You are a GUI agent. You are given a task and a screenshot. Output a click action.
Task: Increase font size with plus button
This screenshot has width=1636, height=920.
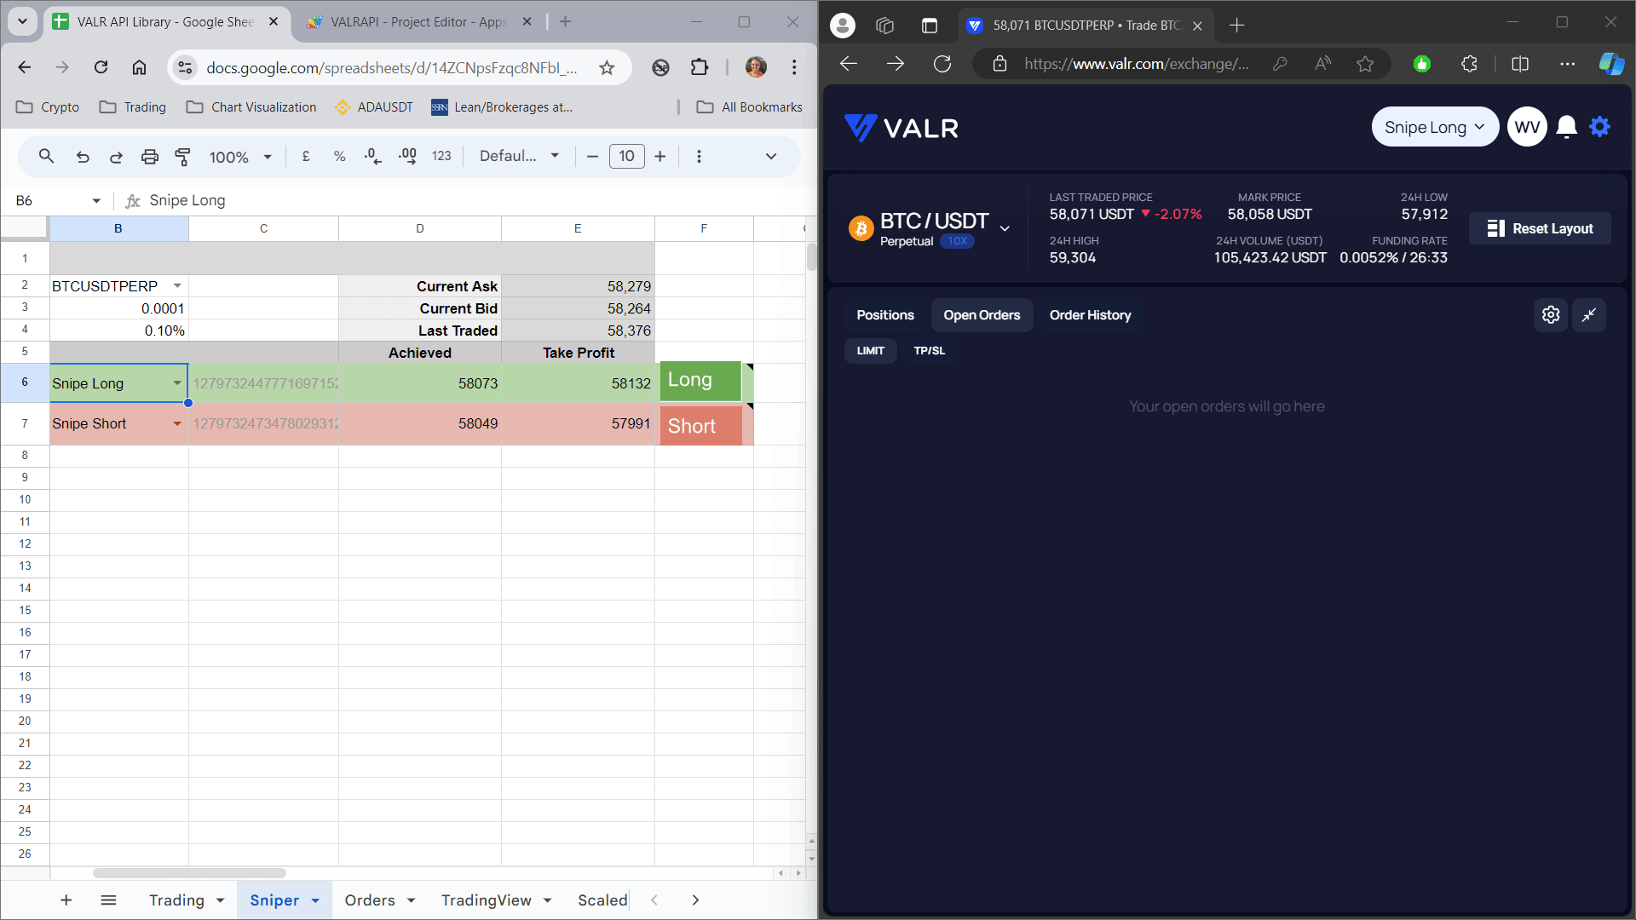click(x=660, y=157)
